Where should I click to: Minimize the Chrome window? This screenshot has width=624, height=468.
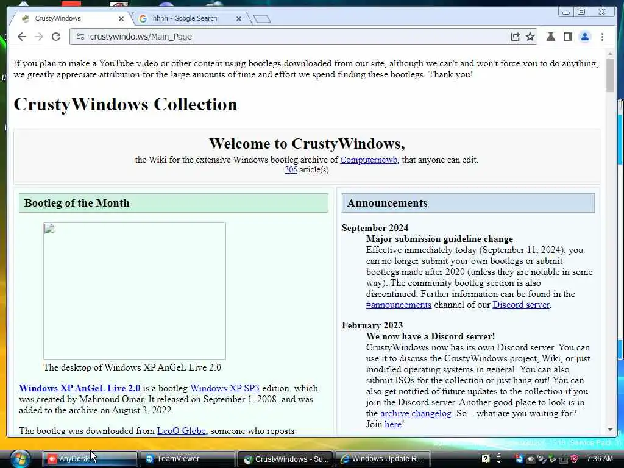coord(566,12)
